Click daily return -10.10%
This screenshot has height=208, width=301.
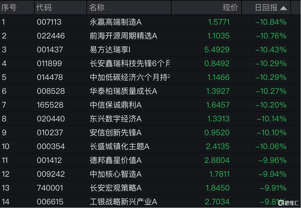pyautogui.click(x=272, y=133)
